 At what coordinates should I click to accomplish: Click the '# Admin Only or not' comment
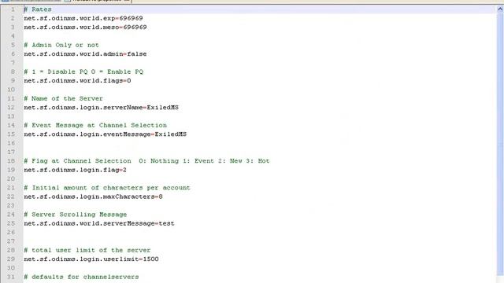(61, 45)
